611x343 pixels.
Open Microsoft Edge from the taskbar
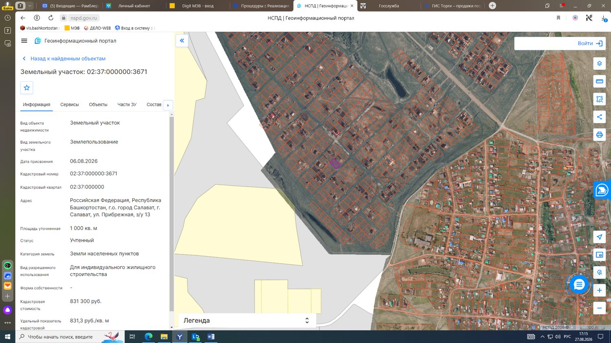point(148,336)
